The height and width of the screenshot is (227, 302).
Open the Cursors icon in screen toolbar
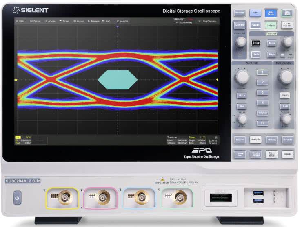click(79, 21)
